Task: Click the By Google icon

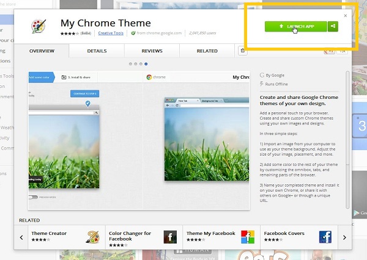Action: 262,75
